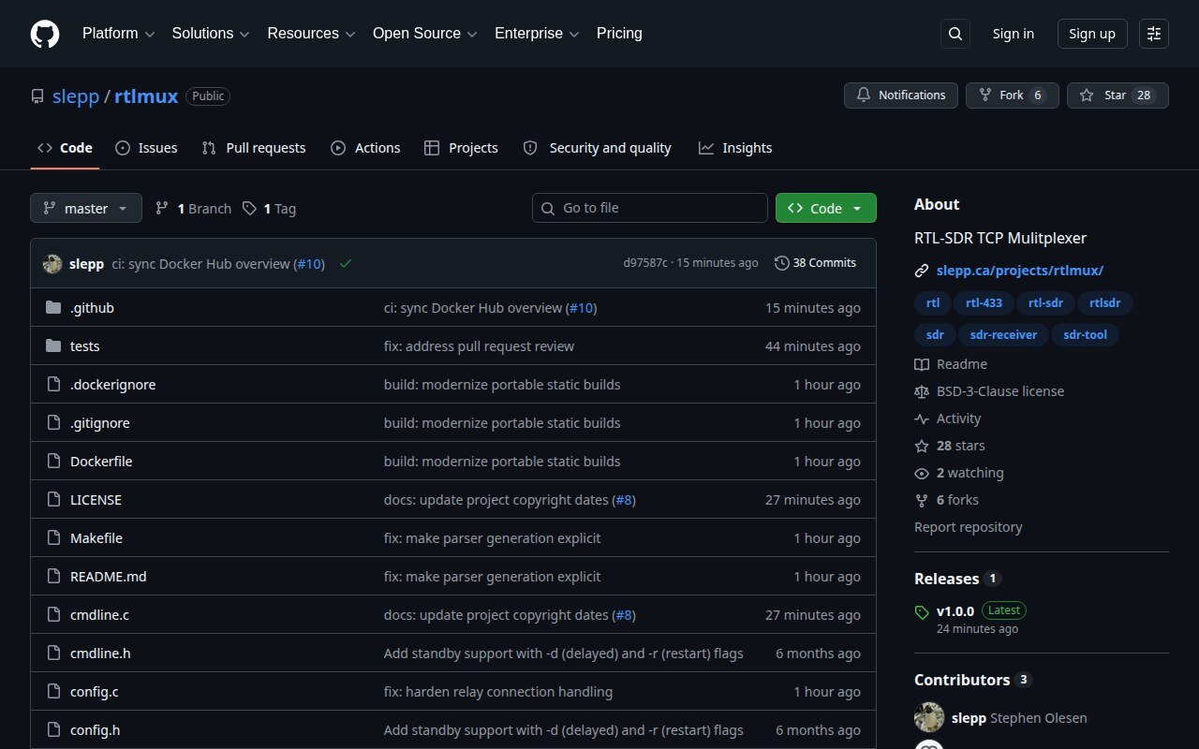Screen dimensions: 1199x749
Task: Open the 38 Commits history
Action: 815,263
